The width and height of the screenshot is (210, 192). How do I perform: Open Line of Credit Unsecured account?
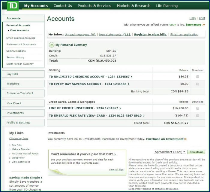click(x=85, y=108)
